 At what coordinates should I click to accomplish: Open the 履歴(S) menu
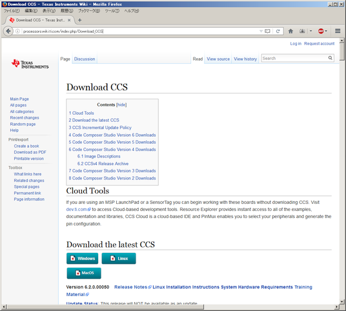(x=66, y=11)
